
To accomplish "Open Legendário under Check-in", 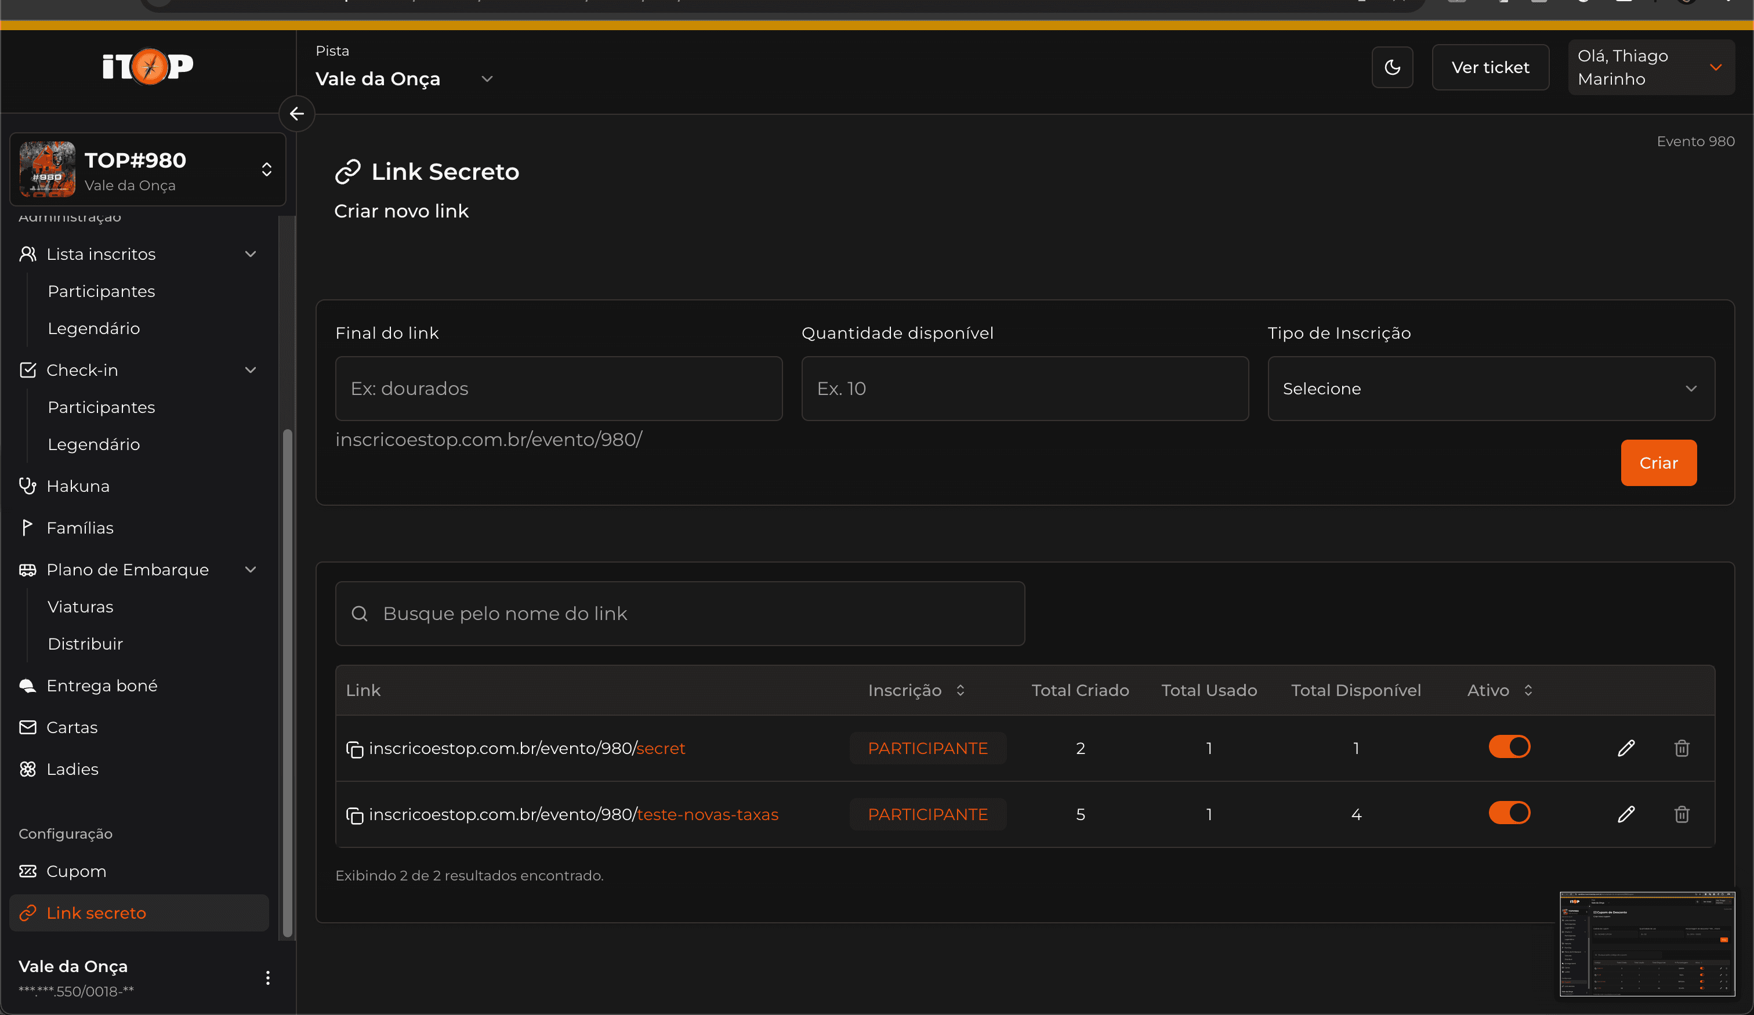I will pos(94,444).
